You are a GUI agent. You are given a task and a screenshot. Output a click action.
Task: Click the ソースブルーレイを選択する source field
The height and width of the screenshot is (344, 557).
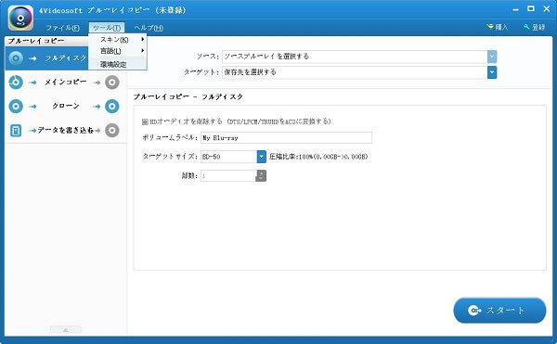pos(355,57)
